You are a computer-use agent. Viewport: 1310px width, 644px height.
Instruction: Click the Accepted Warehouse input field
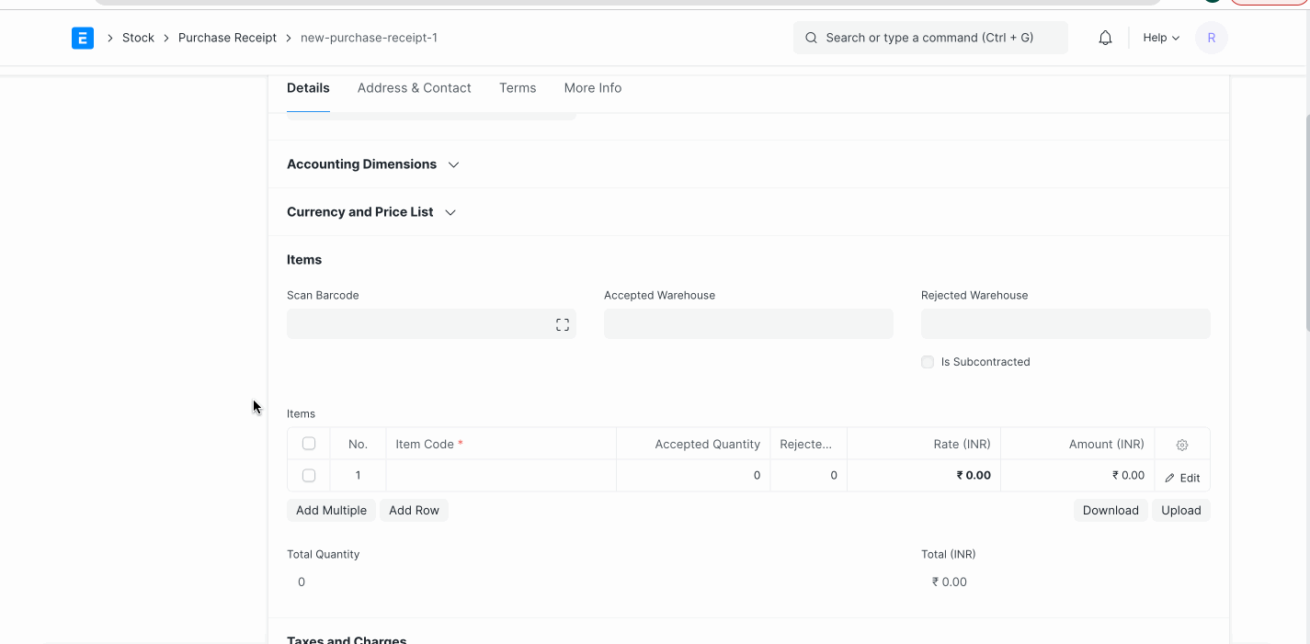click(x=747, y=324)
